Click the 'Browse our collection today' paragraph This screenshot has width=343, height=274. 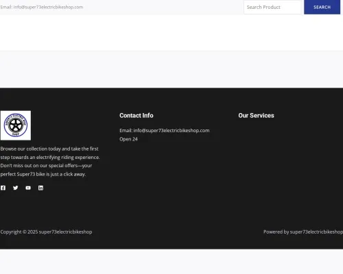click(50, 162)
